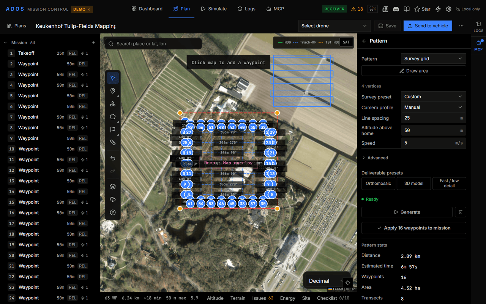Open the command palette ⌘K shortcut
486x304 pixels.
(372, 9)
